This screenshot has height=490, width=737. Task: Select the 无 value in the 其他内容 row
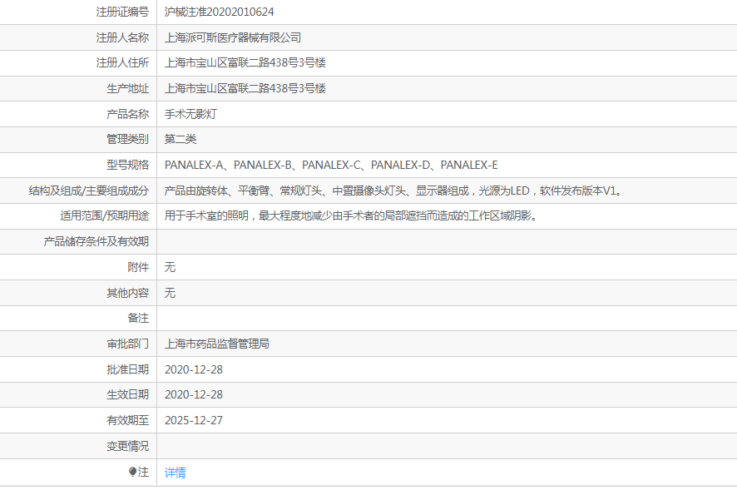tap(170, 293)
